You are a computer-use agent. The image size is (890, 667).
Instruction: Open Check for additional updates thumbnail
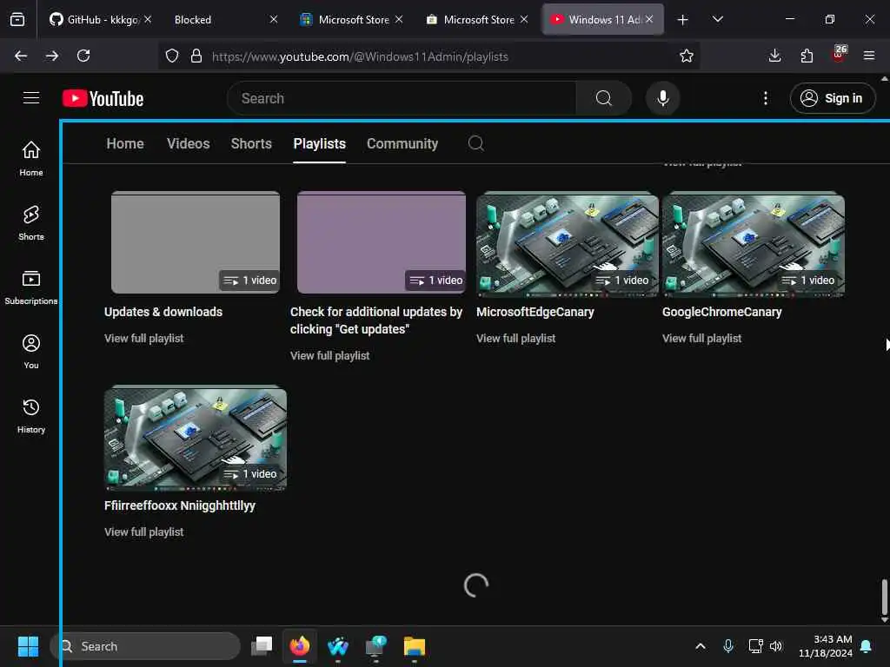tap(382, 242)
